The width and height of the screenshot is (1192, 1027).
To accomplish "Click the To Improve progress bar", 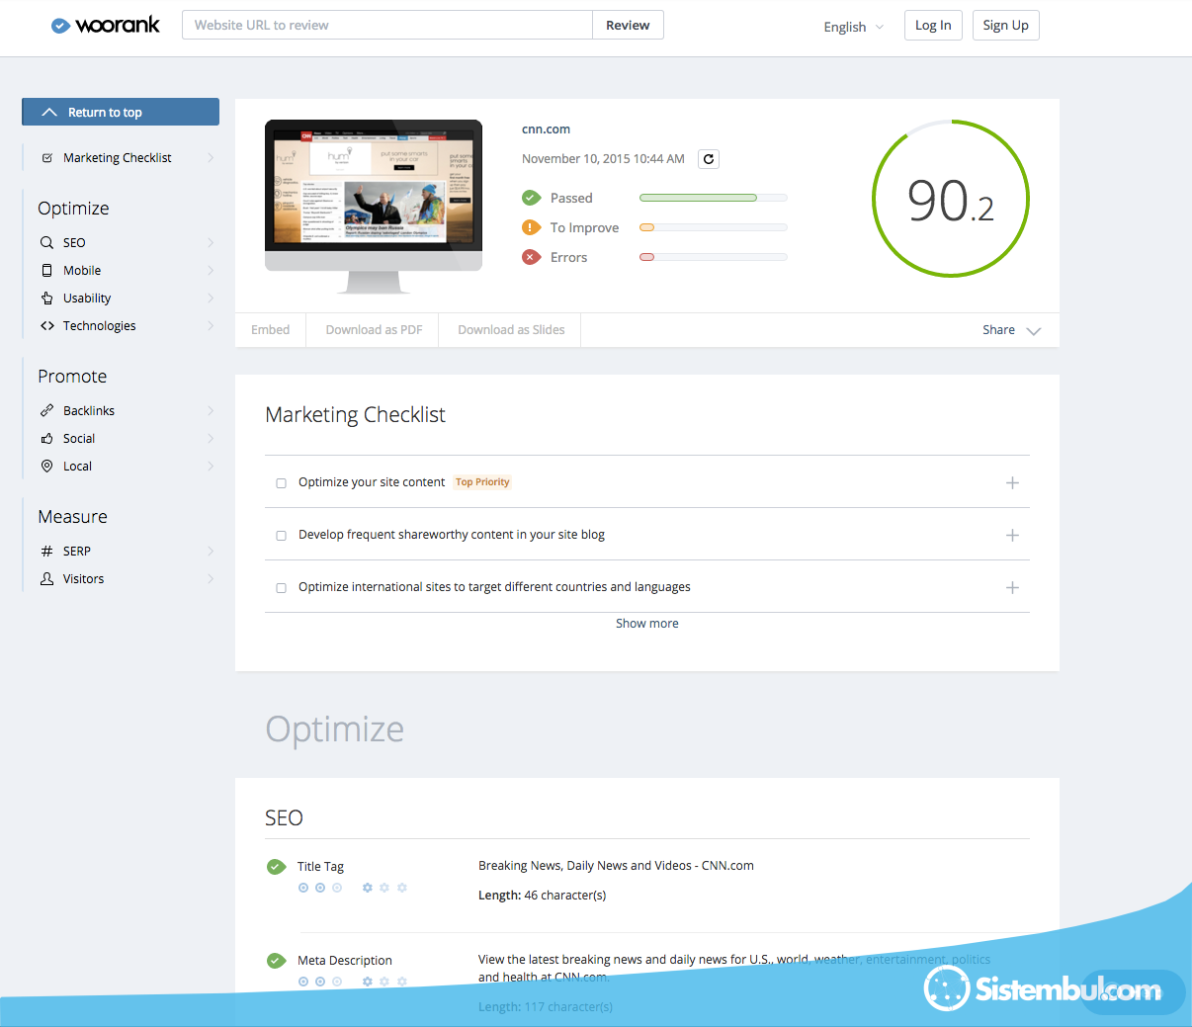I will tap(714, 227).
